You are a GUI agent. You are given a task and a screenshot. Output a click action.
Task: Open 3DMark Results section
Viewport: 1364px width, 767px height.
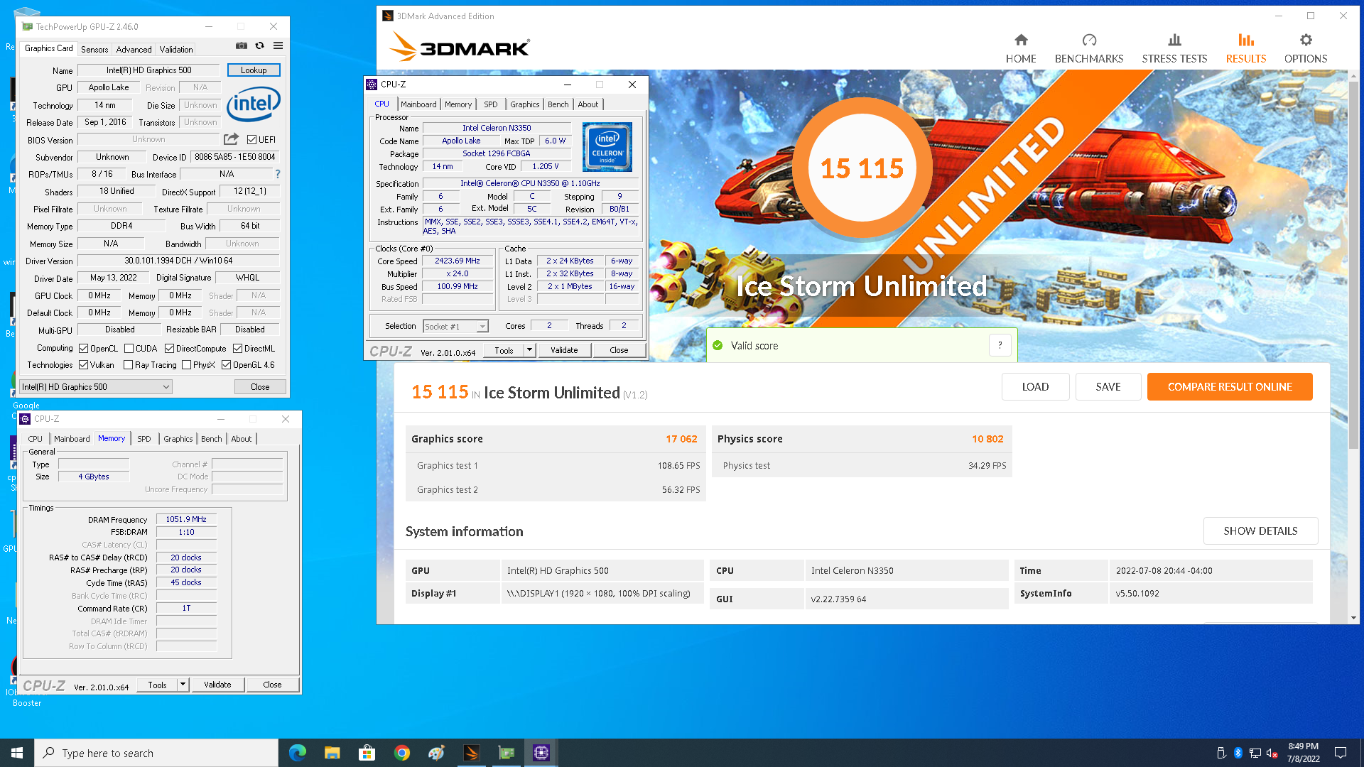tap(1246, 48)
